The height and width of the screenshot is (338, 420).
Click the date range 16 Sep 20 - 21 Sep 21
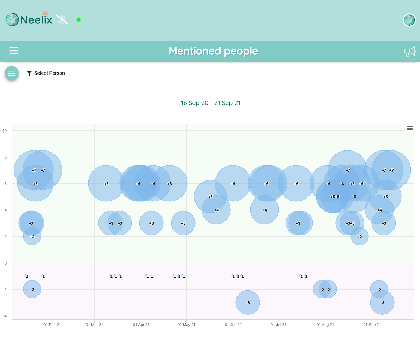point(211,103)
